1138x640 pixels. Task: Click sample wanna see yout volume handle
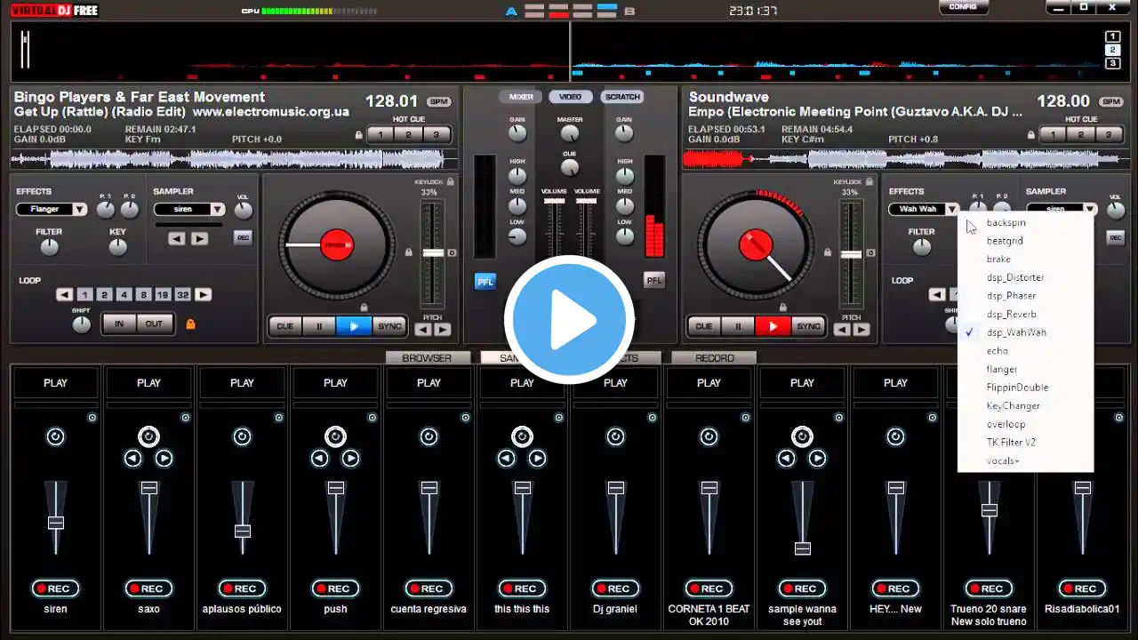coord(803,548)
